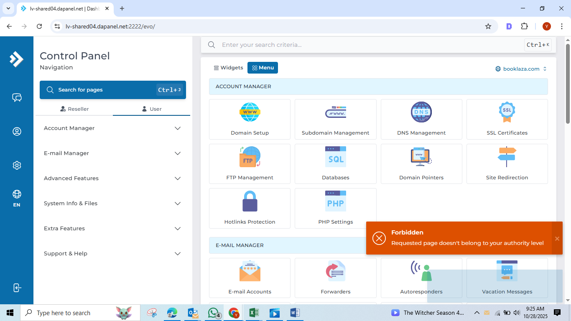
Task: Open Hotlinks Protection padlock icon
Action: 250,201
